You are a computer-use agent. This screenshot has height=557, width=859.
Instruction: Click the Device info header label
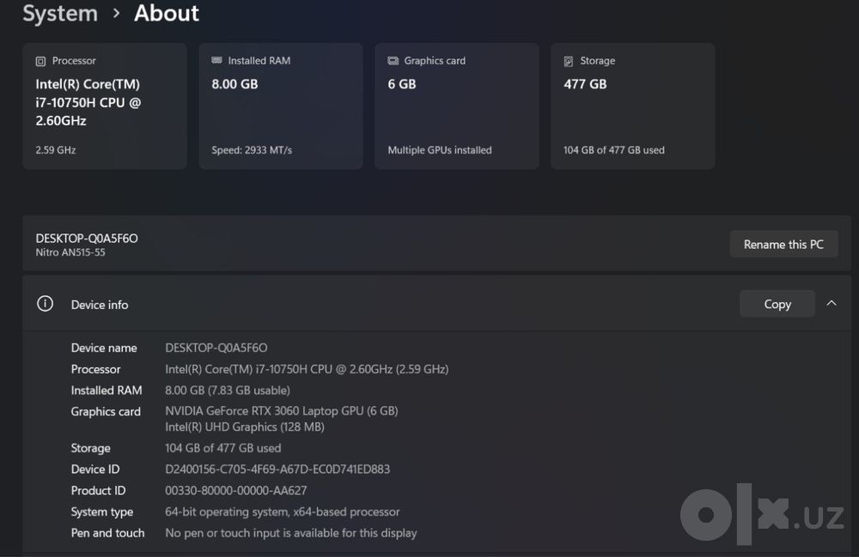point(100,305)
